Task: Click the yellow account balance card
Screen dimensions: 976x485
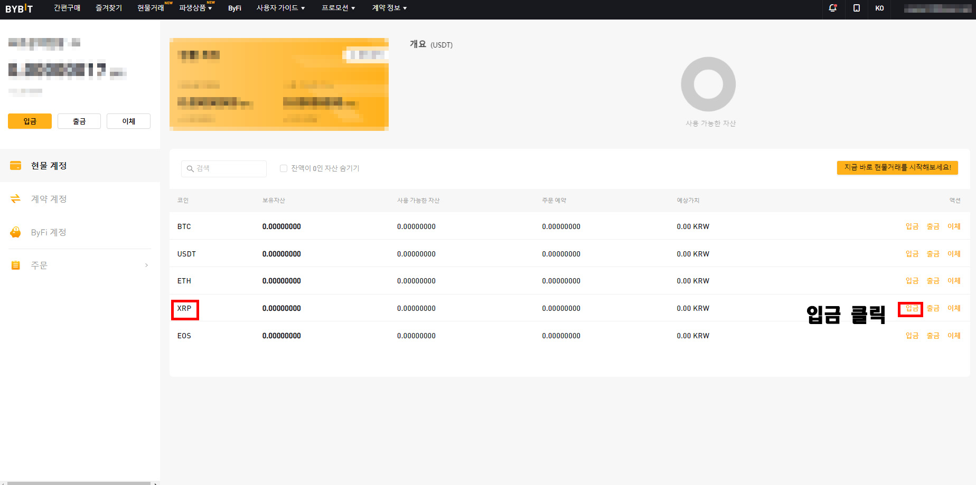Action: (x=279, y=84)
